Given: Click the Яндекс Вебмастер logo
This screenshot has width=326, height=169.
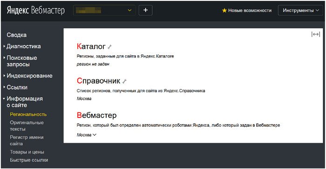Looking at the screenshot, I should tap(35, 10).
